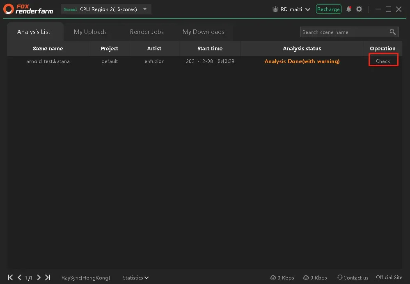Go to the last page
The width and height of the screenshot is (410, 284).
pos(48,277)
